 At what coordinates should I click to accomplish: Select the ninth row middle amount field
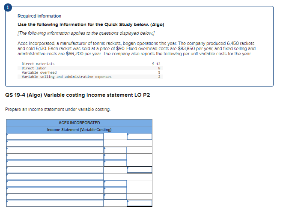coord(115,190)
